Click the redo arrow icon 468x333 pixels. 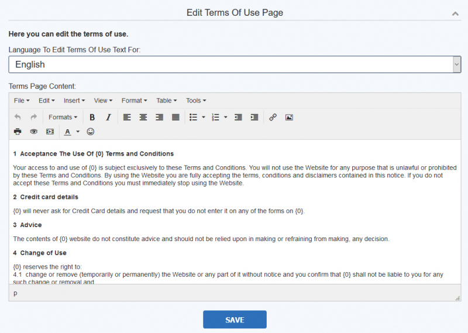pos(34,117)
